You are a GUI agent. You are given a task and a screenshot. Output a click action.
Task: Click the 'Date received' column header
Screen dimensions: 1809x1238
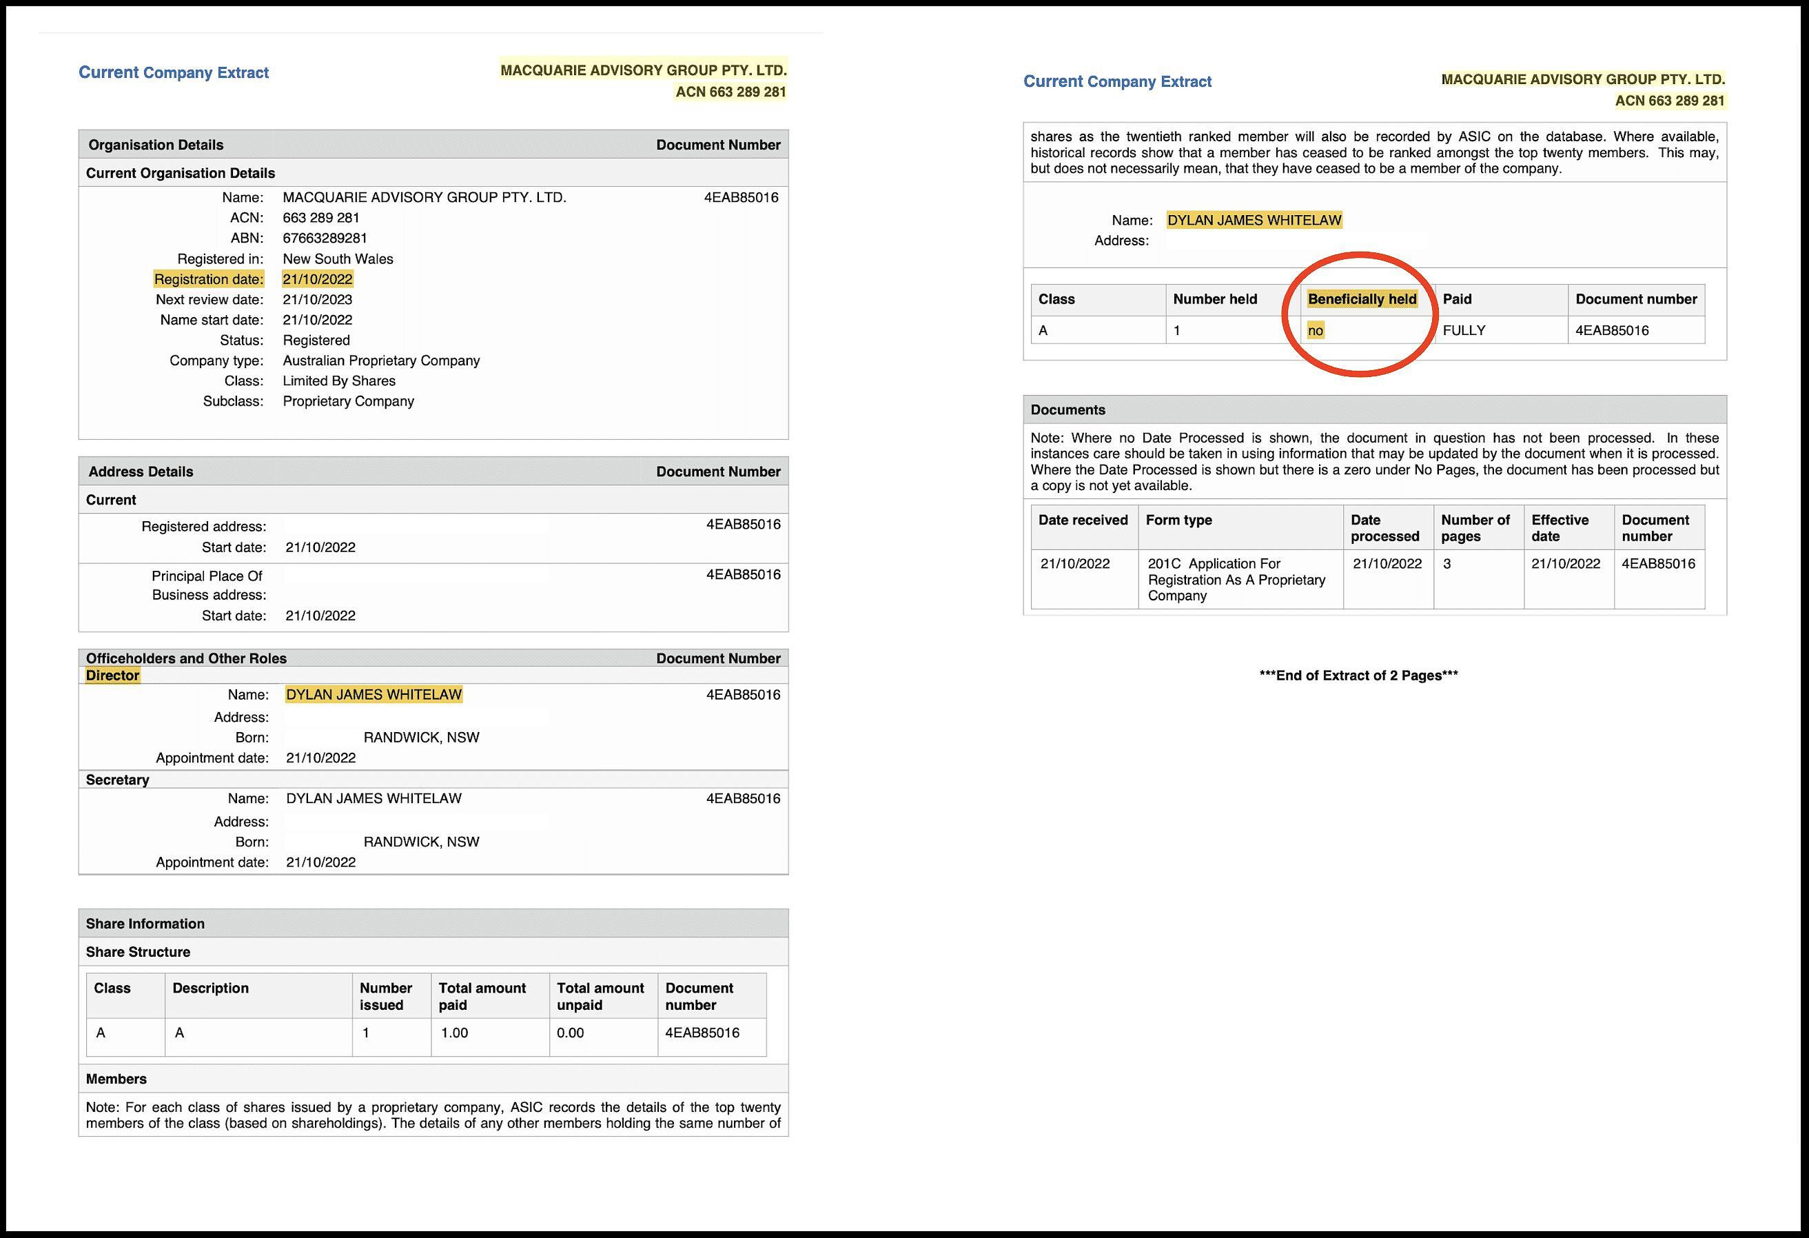[x=1083, y=520]
